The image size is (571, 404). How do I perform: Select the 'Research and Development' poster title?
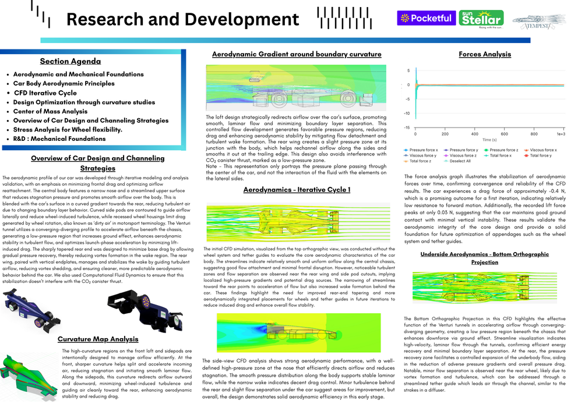[x=182, y=19]
